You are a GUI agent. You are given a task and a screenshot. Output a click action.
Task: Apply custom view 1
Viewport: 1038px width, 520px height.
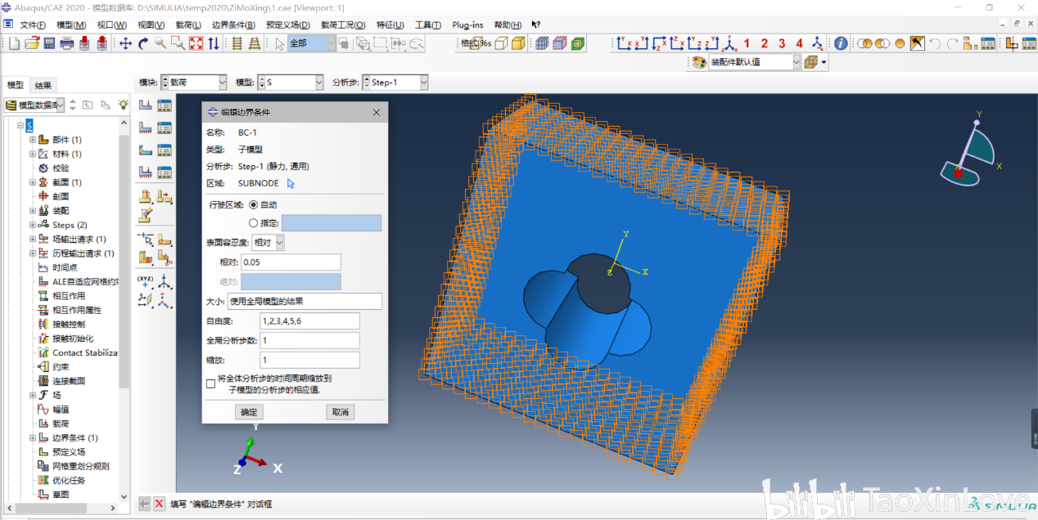point(747,43)
